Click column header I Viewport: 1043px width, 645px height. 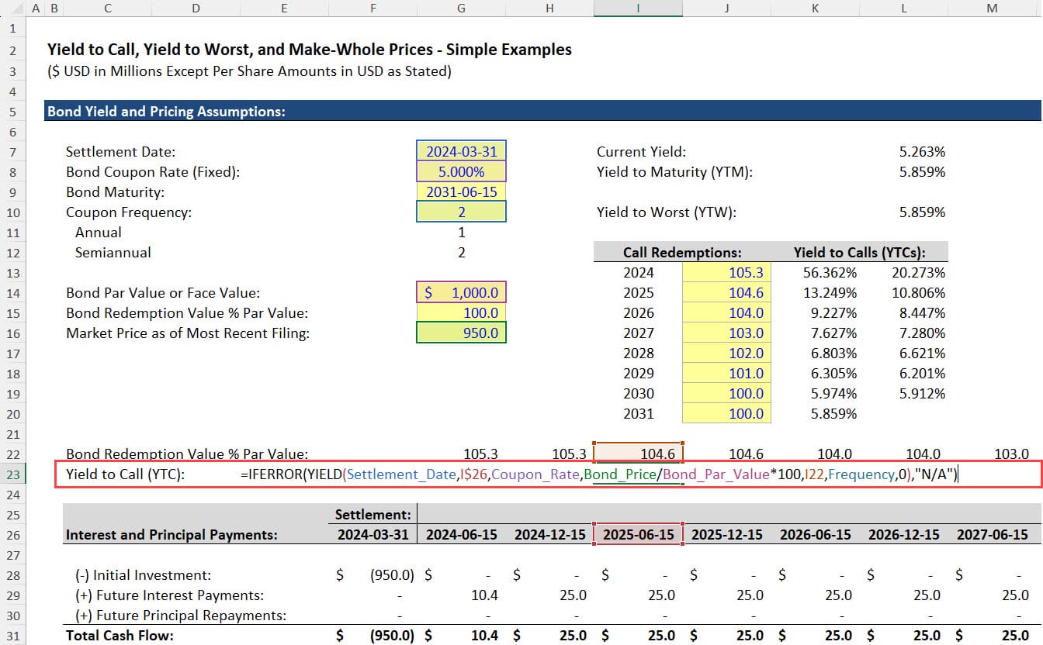(638, 8)
